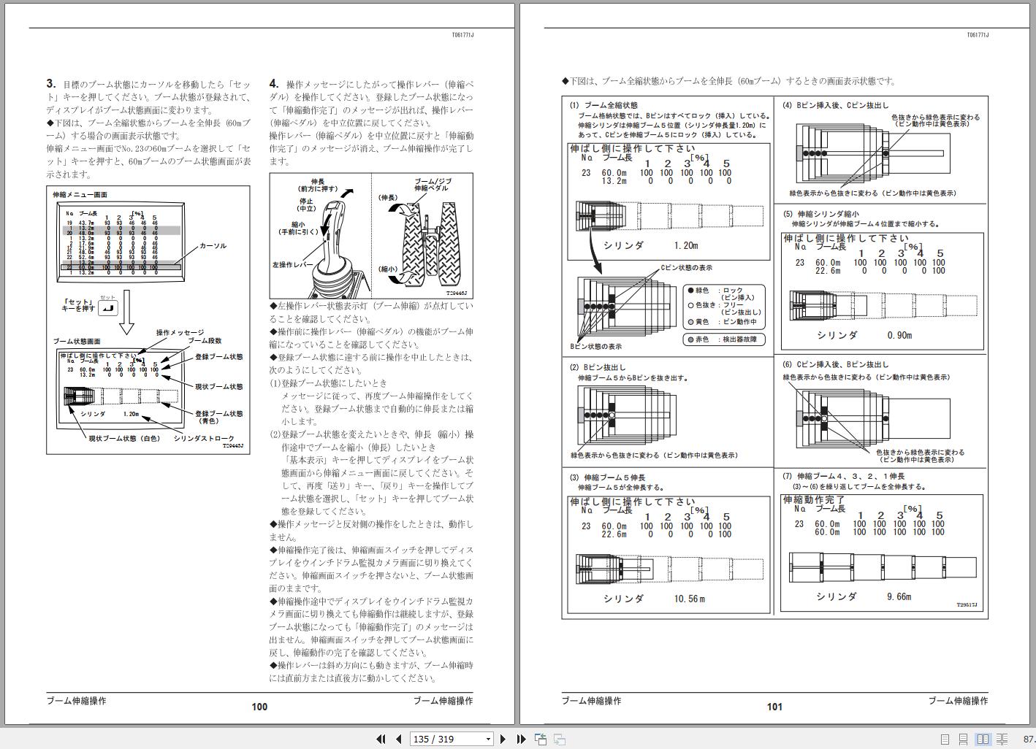The width and height of the screenshot is (1036, 749).
Task: Click the 登録ブーム状態 (青色) callout label
Action: click(219, 418)
